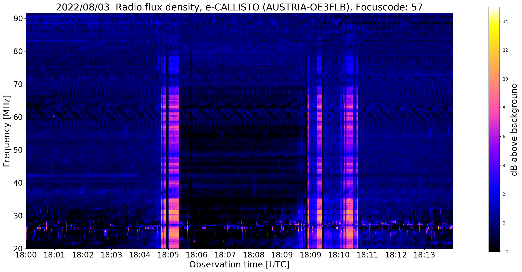Click the 60 MHz frequency tick label
Image resolution: width=522 pixels, height=272 pixels.
click(x=18, y=117)
